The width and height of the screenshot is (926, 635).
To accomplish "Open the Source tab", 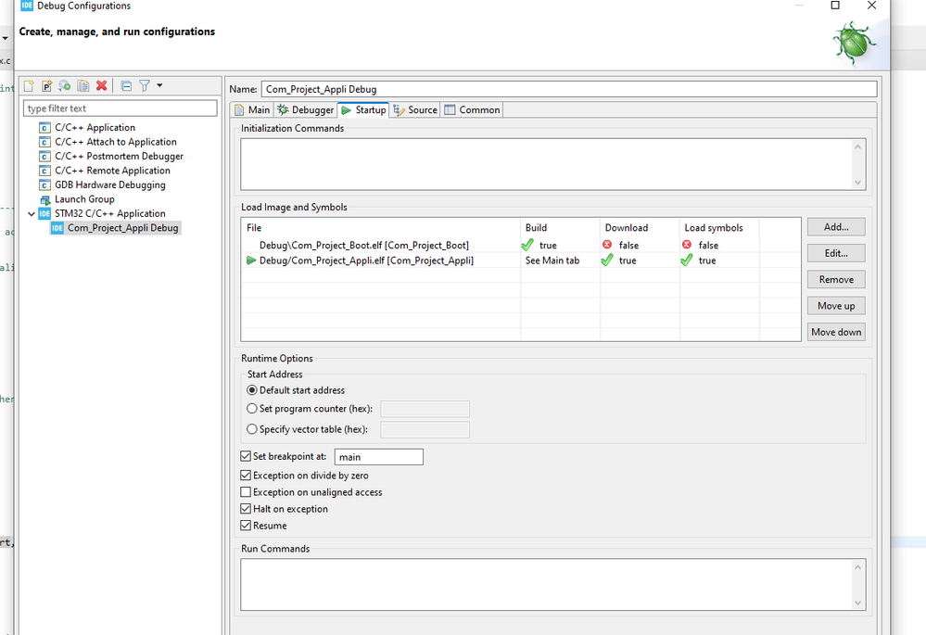I will tap(415, 110).
